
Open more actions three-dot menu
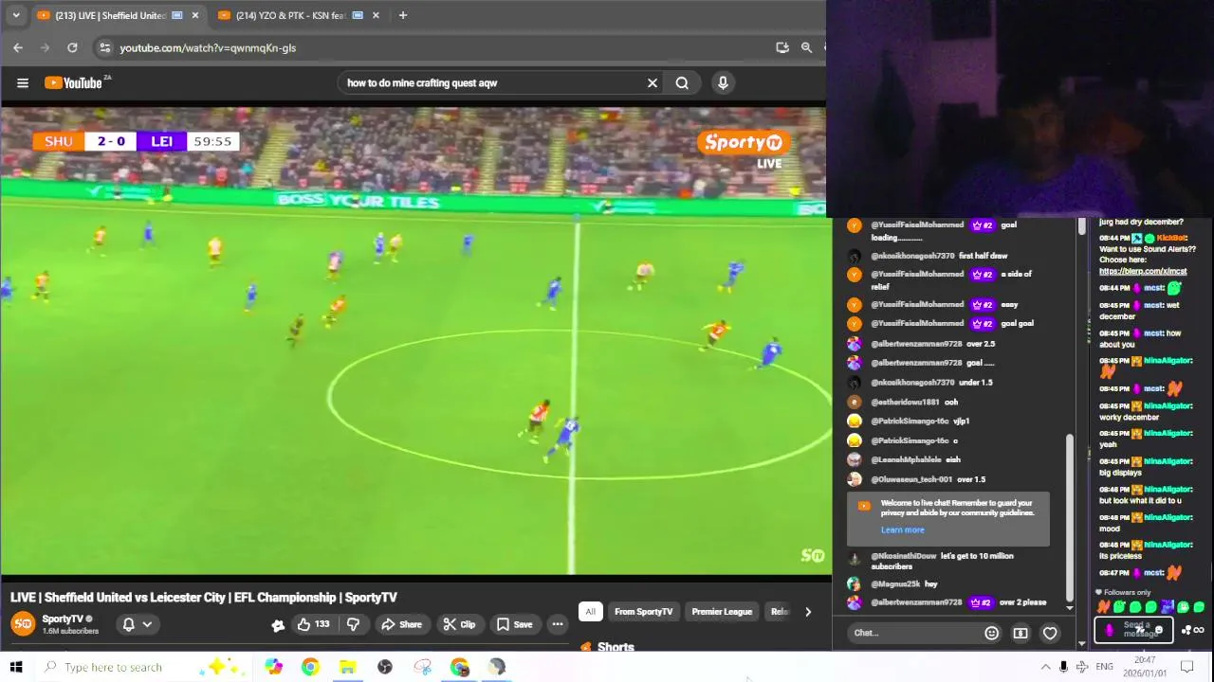point(558,624)
